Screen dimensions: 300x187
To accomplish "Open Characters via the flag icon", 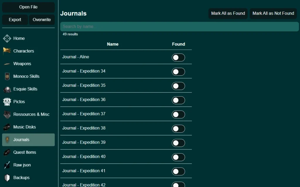I will pyautogui.click(x=7, y=51).
